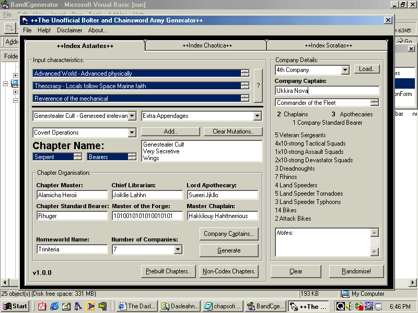The width and height of the screenshot is (418, 313).
Task: Click the Randomise! button
Action: [356, 271]
